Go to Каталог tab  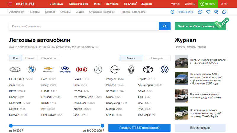tap(50, 12)
